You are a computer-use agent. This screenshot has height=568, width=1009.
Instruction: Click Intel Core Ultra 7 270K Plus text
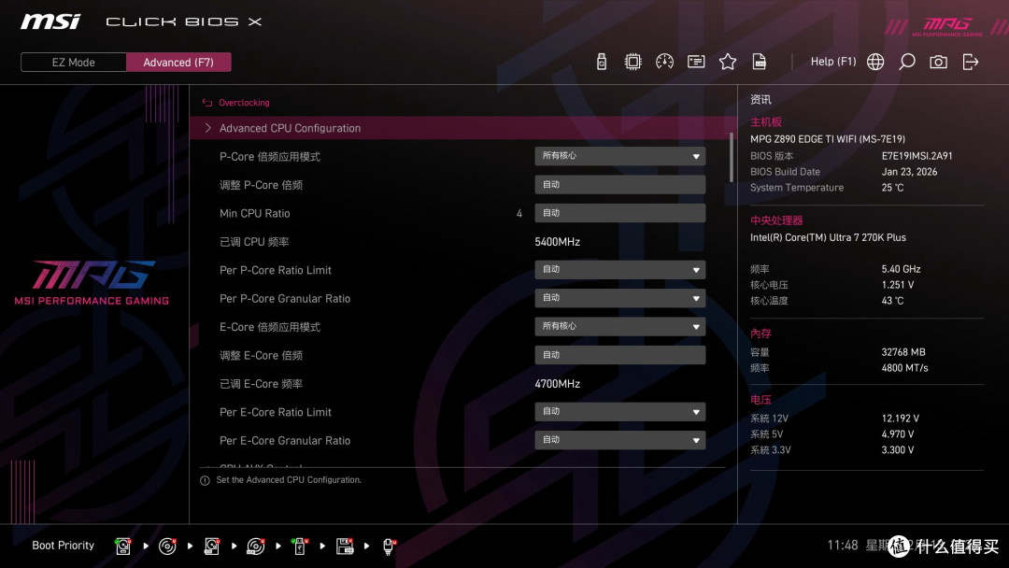pyautogui.click(x=828, y=237)
